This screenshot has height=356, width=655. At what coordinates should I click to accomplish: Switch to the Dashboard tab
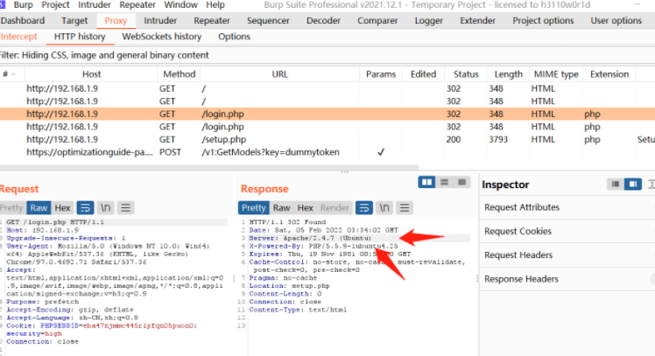coord(23,20)
